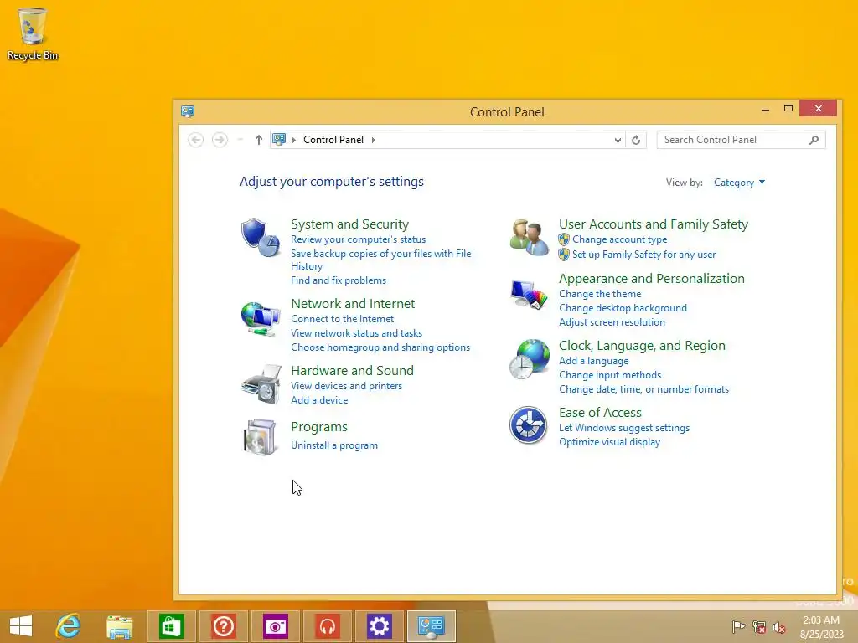Open the Programs category heading
The height and width of the screenshot is (643, 858).
click(319, 427)
